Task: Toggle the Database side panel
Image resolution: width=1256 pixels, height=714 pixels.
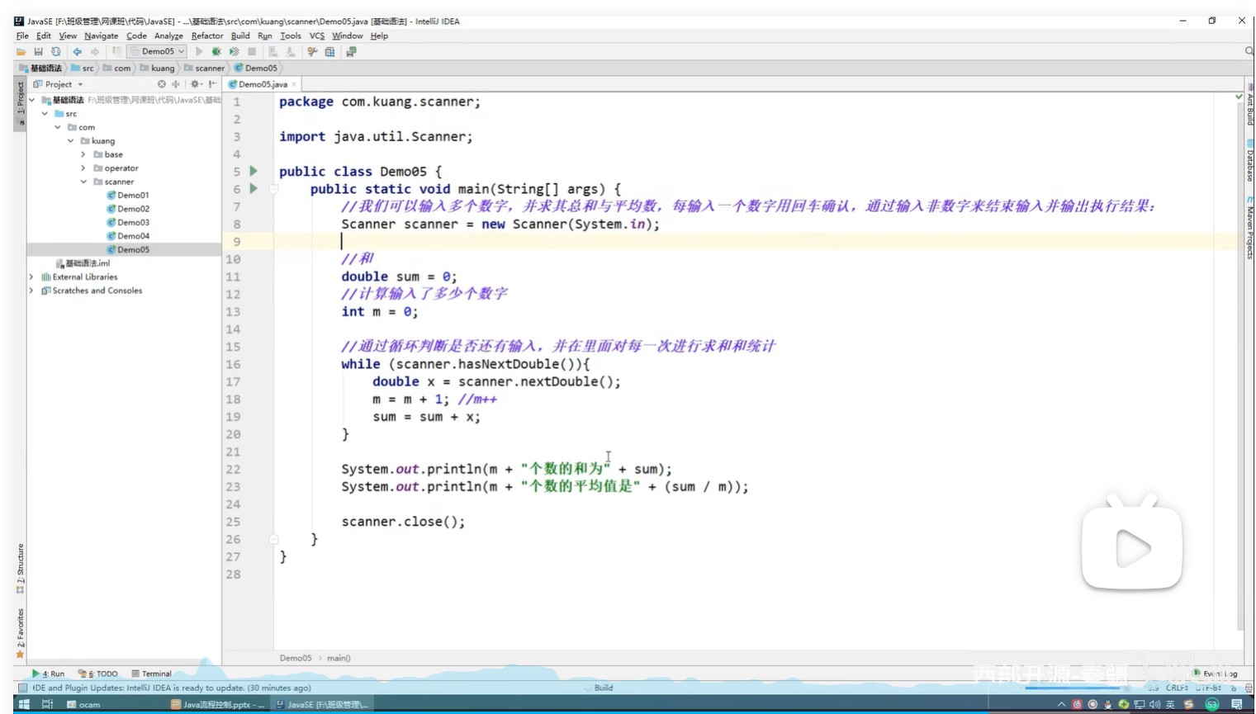Action: click(1249, 161)
